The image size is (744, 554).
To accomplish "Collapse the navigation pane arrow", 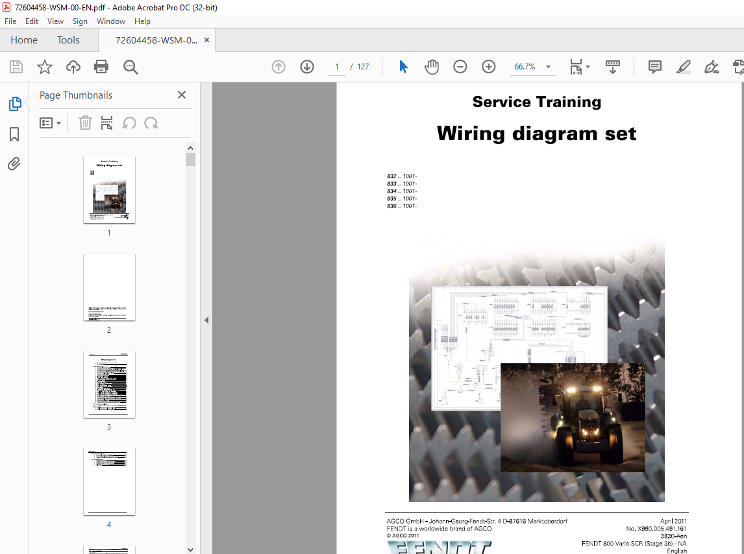I will 206,320.
